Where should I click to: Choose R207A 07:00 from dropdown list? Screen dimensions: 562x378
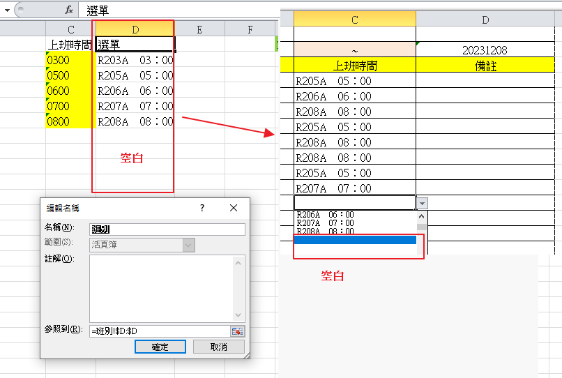point(355,222)
